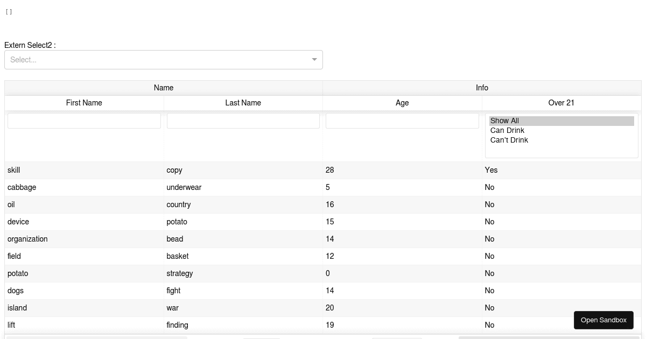Click the Select2 dropdown arrow icon
This screenshot has height=339, width=646.
(314, 60)
